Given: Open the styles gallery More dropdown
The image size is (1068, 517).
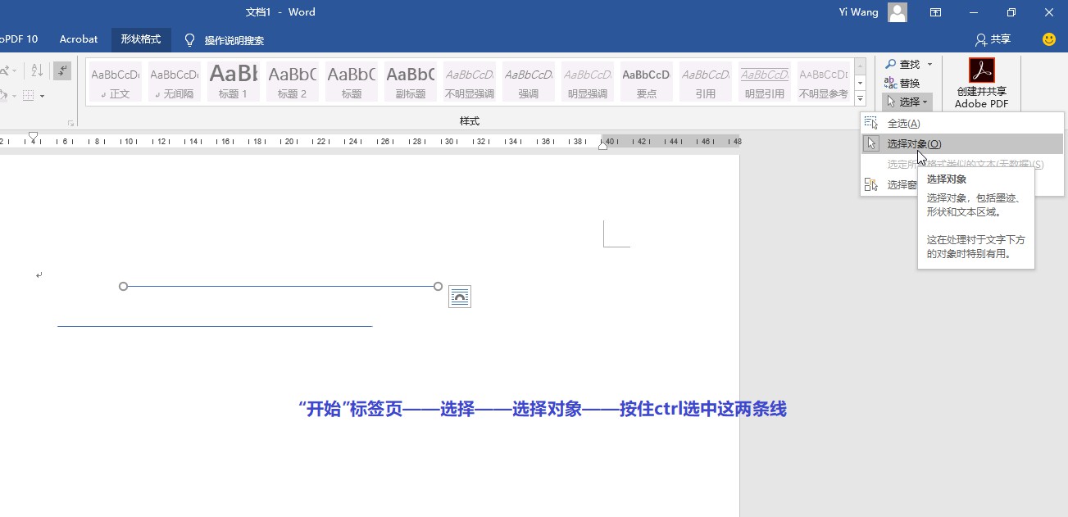Looking at the screenshot, I should click(860, 97).
